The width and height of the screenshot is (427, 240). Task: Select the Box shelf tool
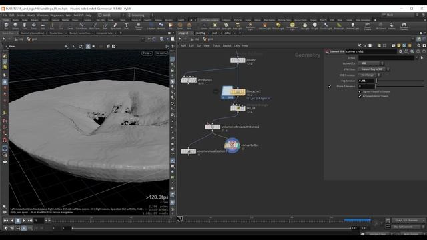tap(6, 25)
